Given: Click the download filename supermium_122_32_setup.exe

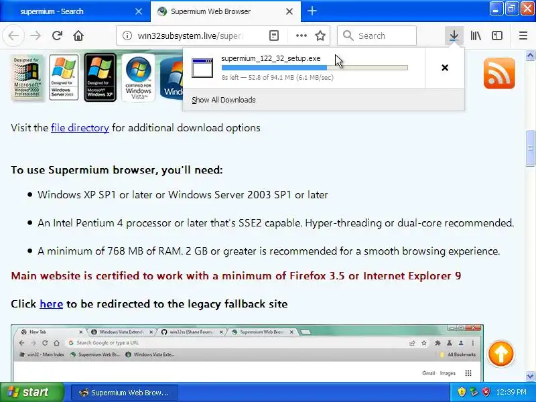Looking at the screenshot, I should (x=271, y=58).
